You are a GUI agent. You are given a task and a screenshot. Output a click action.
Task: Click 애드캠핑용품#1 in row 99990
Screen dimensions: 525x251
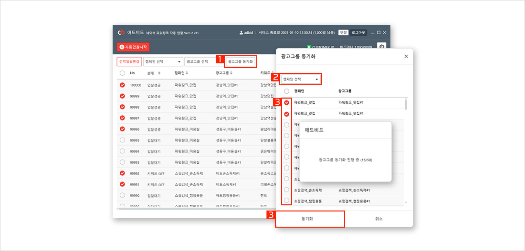pos(228,195)
